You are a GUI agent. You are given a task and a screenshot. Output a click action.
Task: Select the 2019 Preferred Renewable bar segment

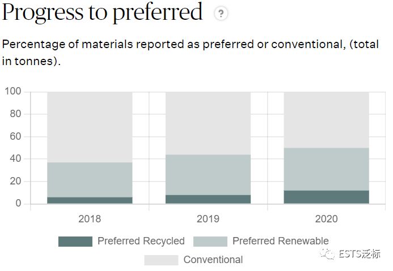pos(208,175)
